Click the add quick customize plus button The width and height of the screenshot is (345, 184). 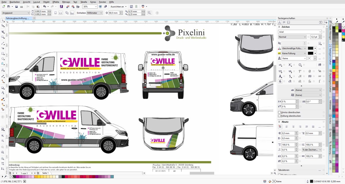coord(157,13)
